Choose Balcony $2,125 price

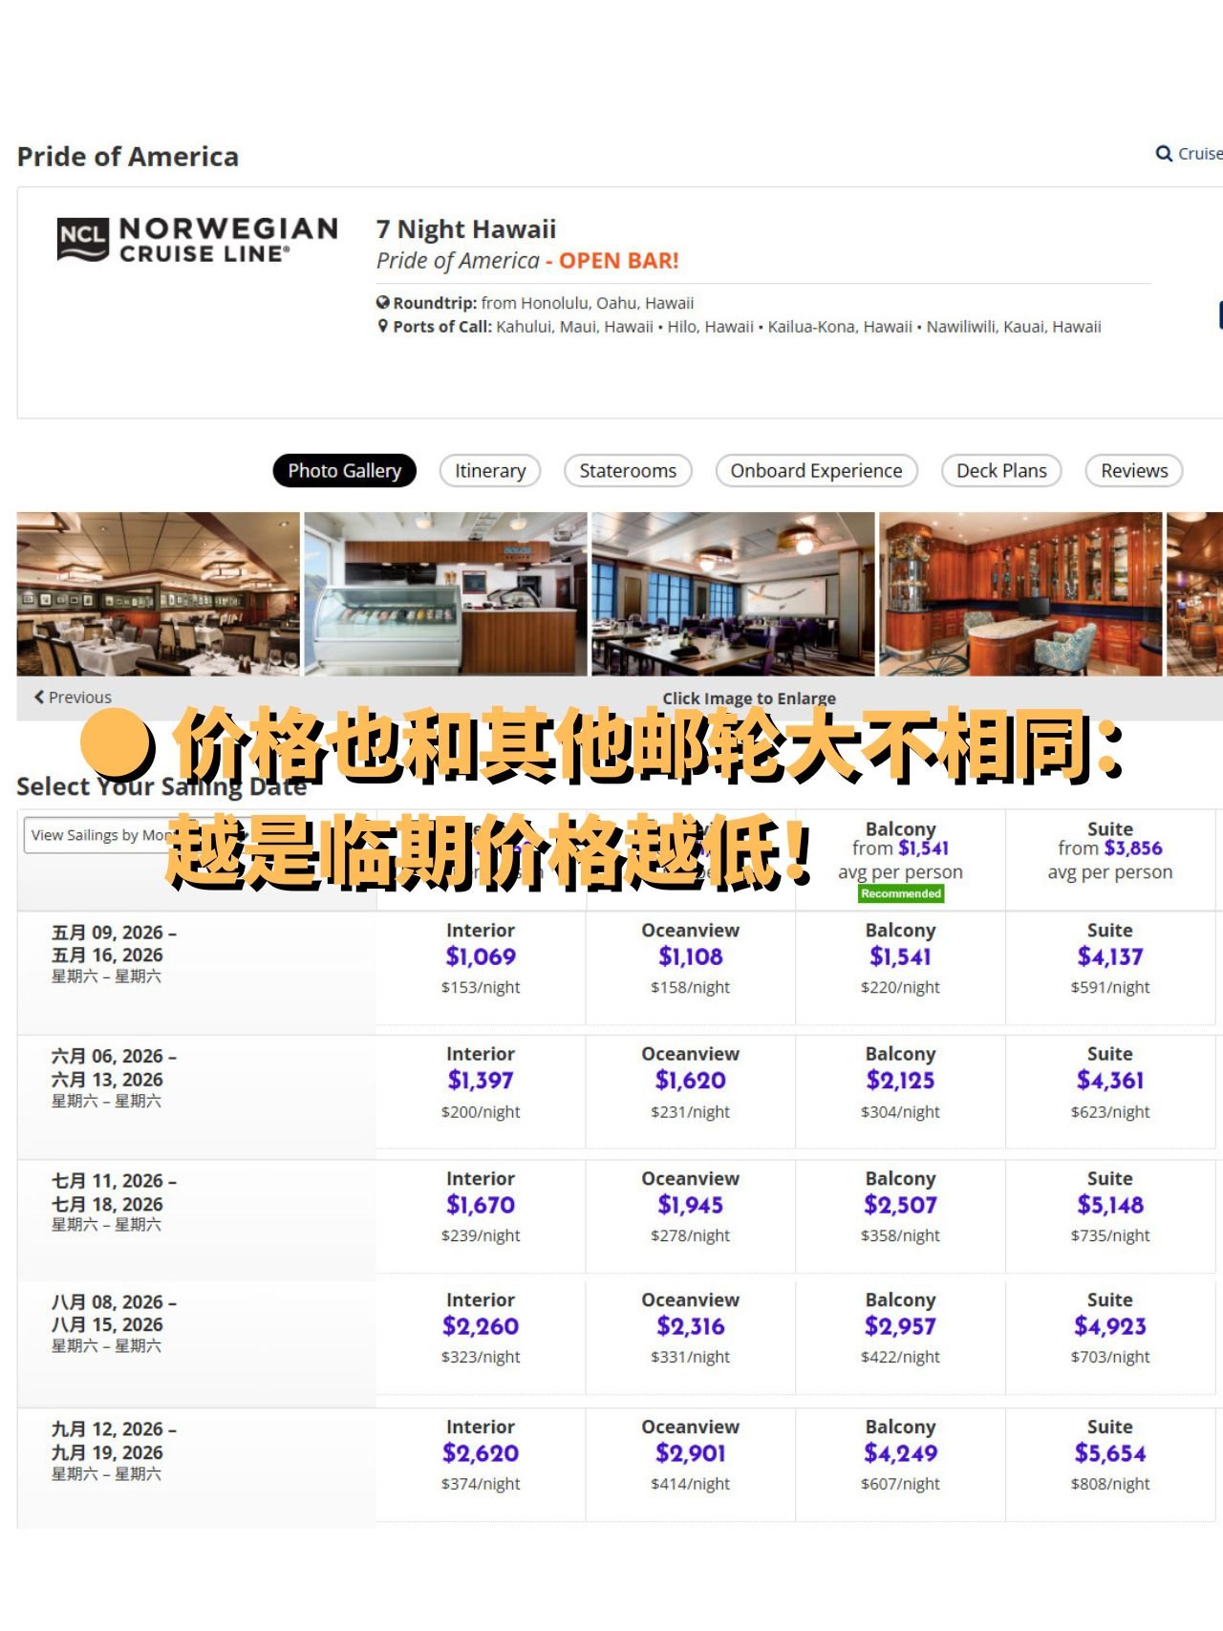(x=900, y=1082)
